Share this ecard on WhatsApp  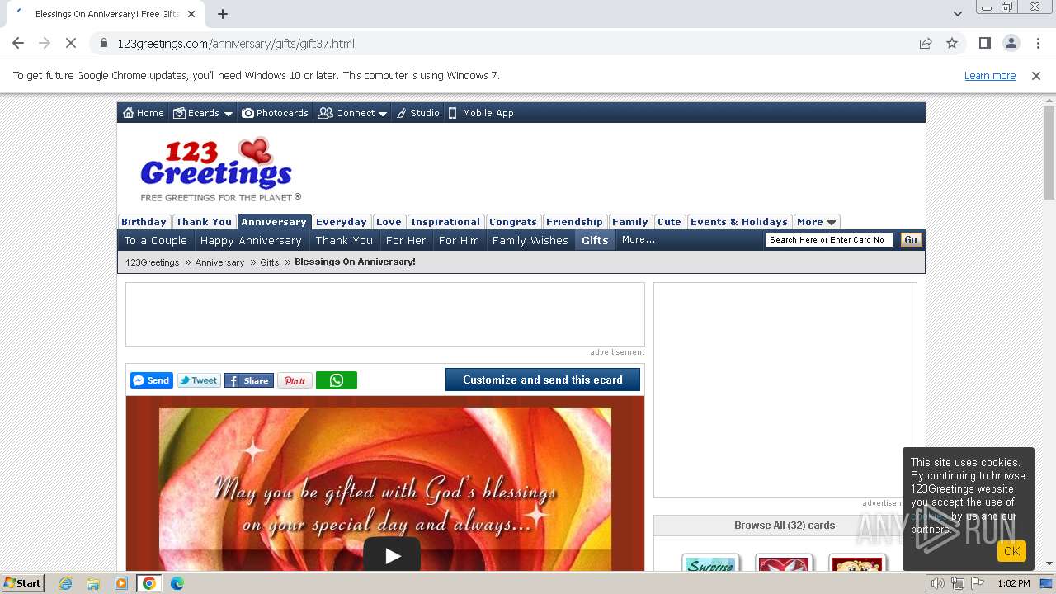pyautogui.click(x=337, y=380)
